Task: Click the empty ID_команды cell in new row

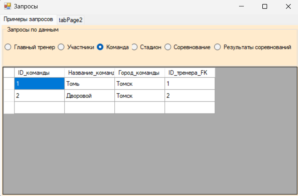Action: click(x=39, y=108)
